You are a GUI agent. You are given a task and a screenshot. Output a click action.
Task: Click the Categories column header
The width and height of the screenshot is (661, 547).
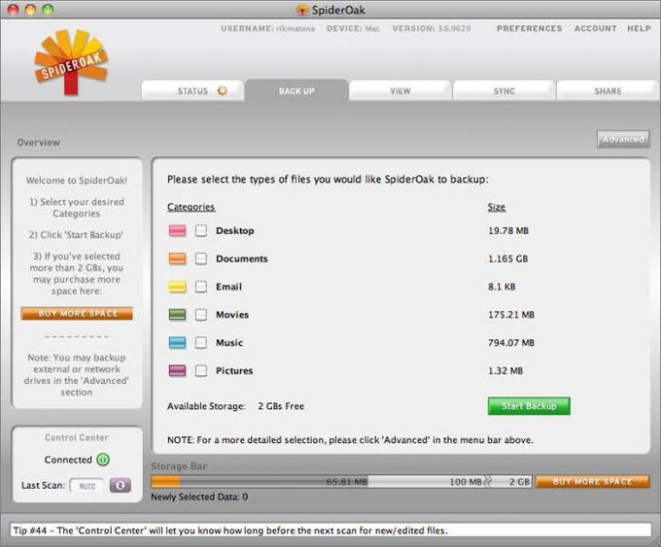pos(191,207)
